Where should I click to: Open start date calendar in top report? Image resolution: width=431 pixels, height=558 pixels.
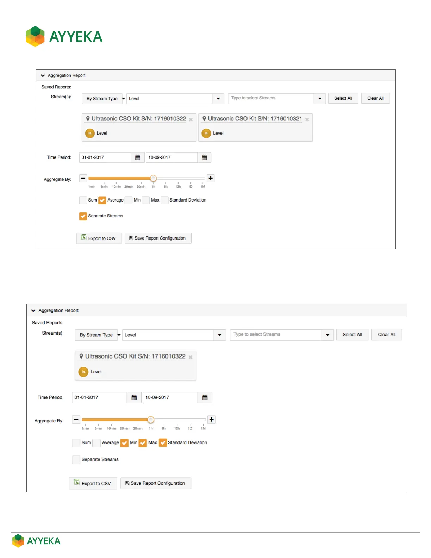tap(138, 157)
